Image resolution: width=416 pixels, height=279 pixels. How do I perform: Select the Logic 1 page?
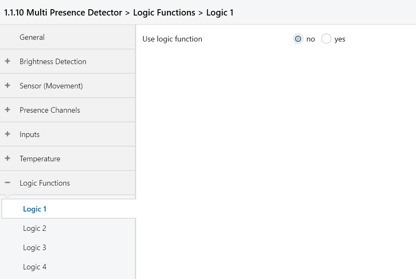69,209
